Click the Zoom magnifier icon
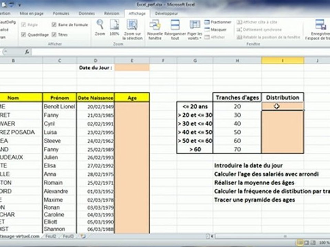330x247 pixels. (x=100, y=25)
